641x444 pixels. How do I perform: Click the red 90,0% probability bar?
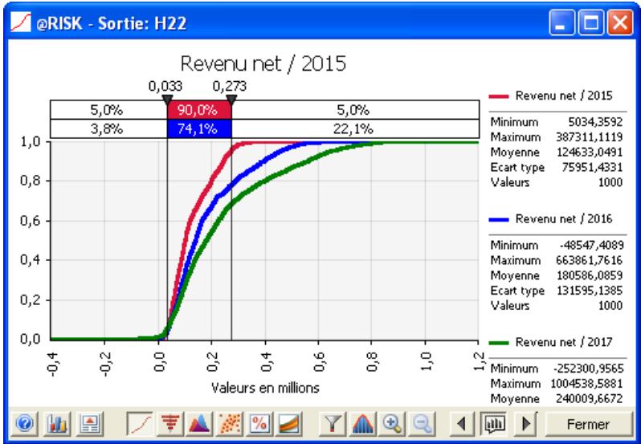pos(198,110)
